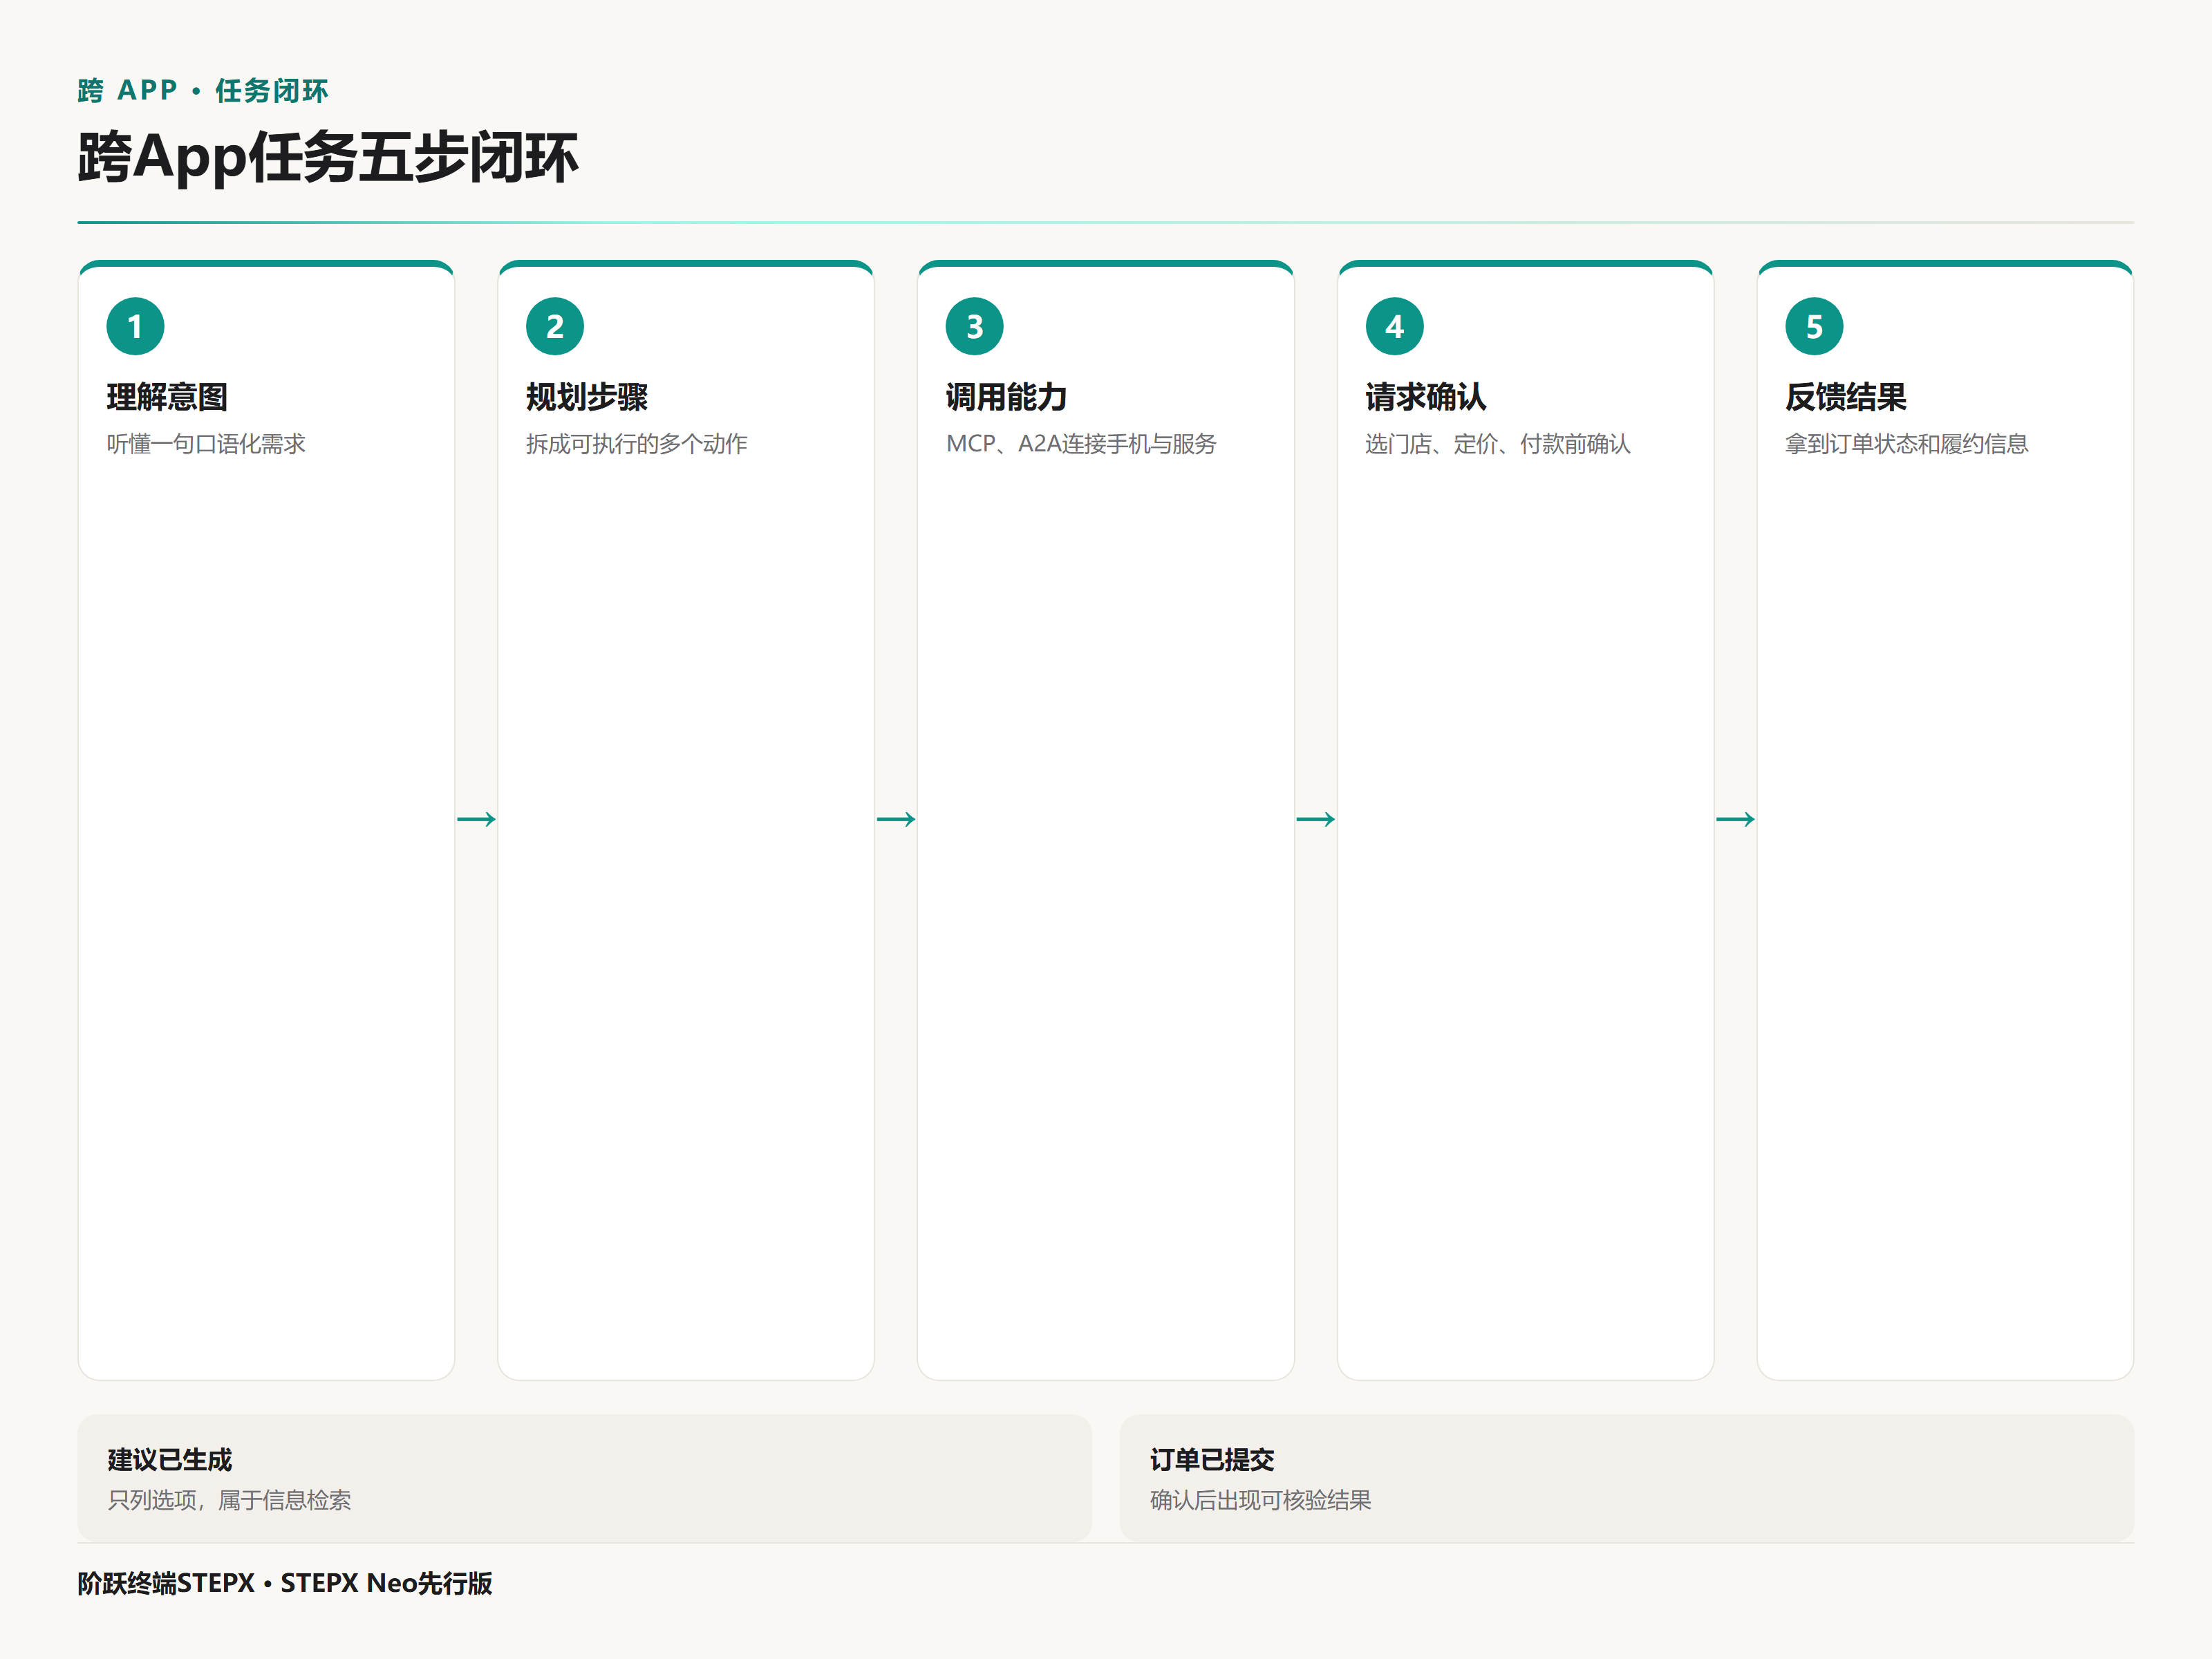2212x1659 pixels.
Task: Click the text 拿到订单状态和履约信息
Action: [1907, 444]
